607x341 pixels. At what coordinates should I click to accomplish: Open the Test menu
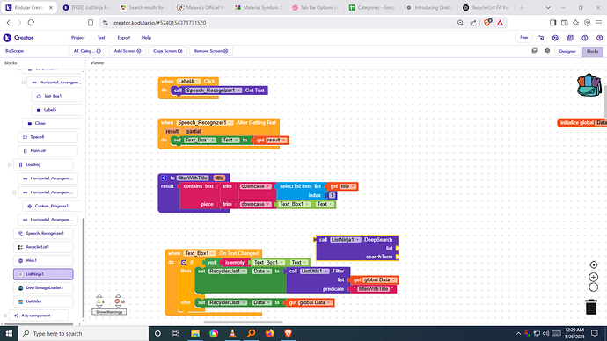click(101, 38)
